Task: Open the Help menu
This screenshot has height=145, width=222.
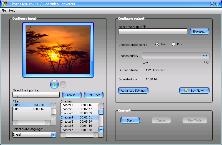Action: [x=12, y=10]
